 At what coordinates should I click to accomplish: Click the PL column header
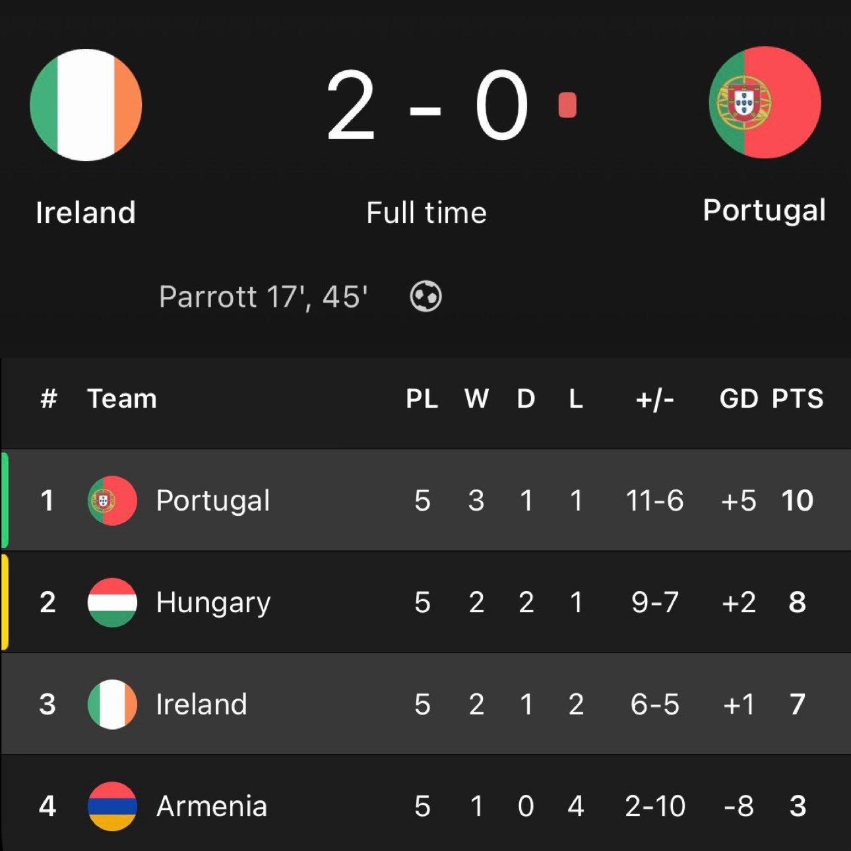click(x=422, y=398)
